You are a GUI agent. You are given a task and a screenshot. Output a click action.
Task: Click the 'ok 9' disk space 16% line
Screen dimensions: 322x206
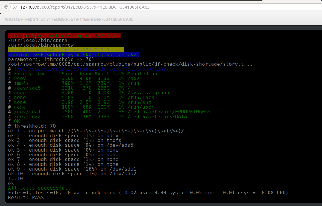(x=72, y=169)
